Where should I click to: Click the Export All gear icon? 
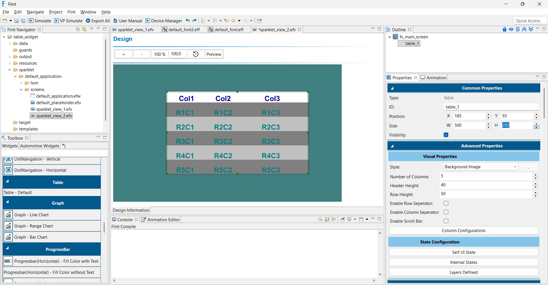[88, 21]
